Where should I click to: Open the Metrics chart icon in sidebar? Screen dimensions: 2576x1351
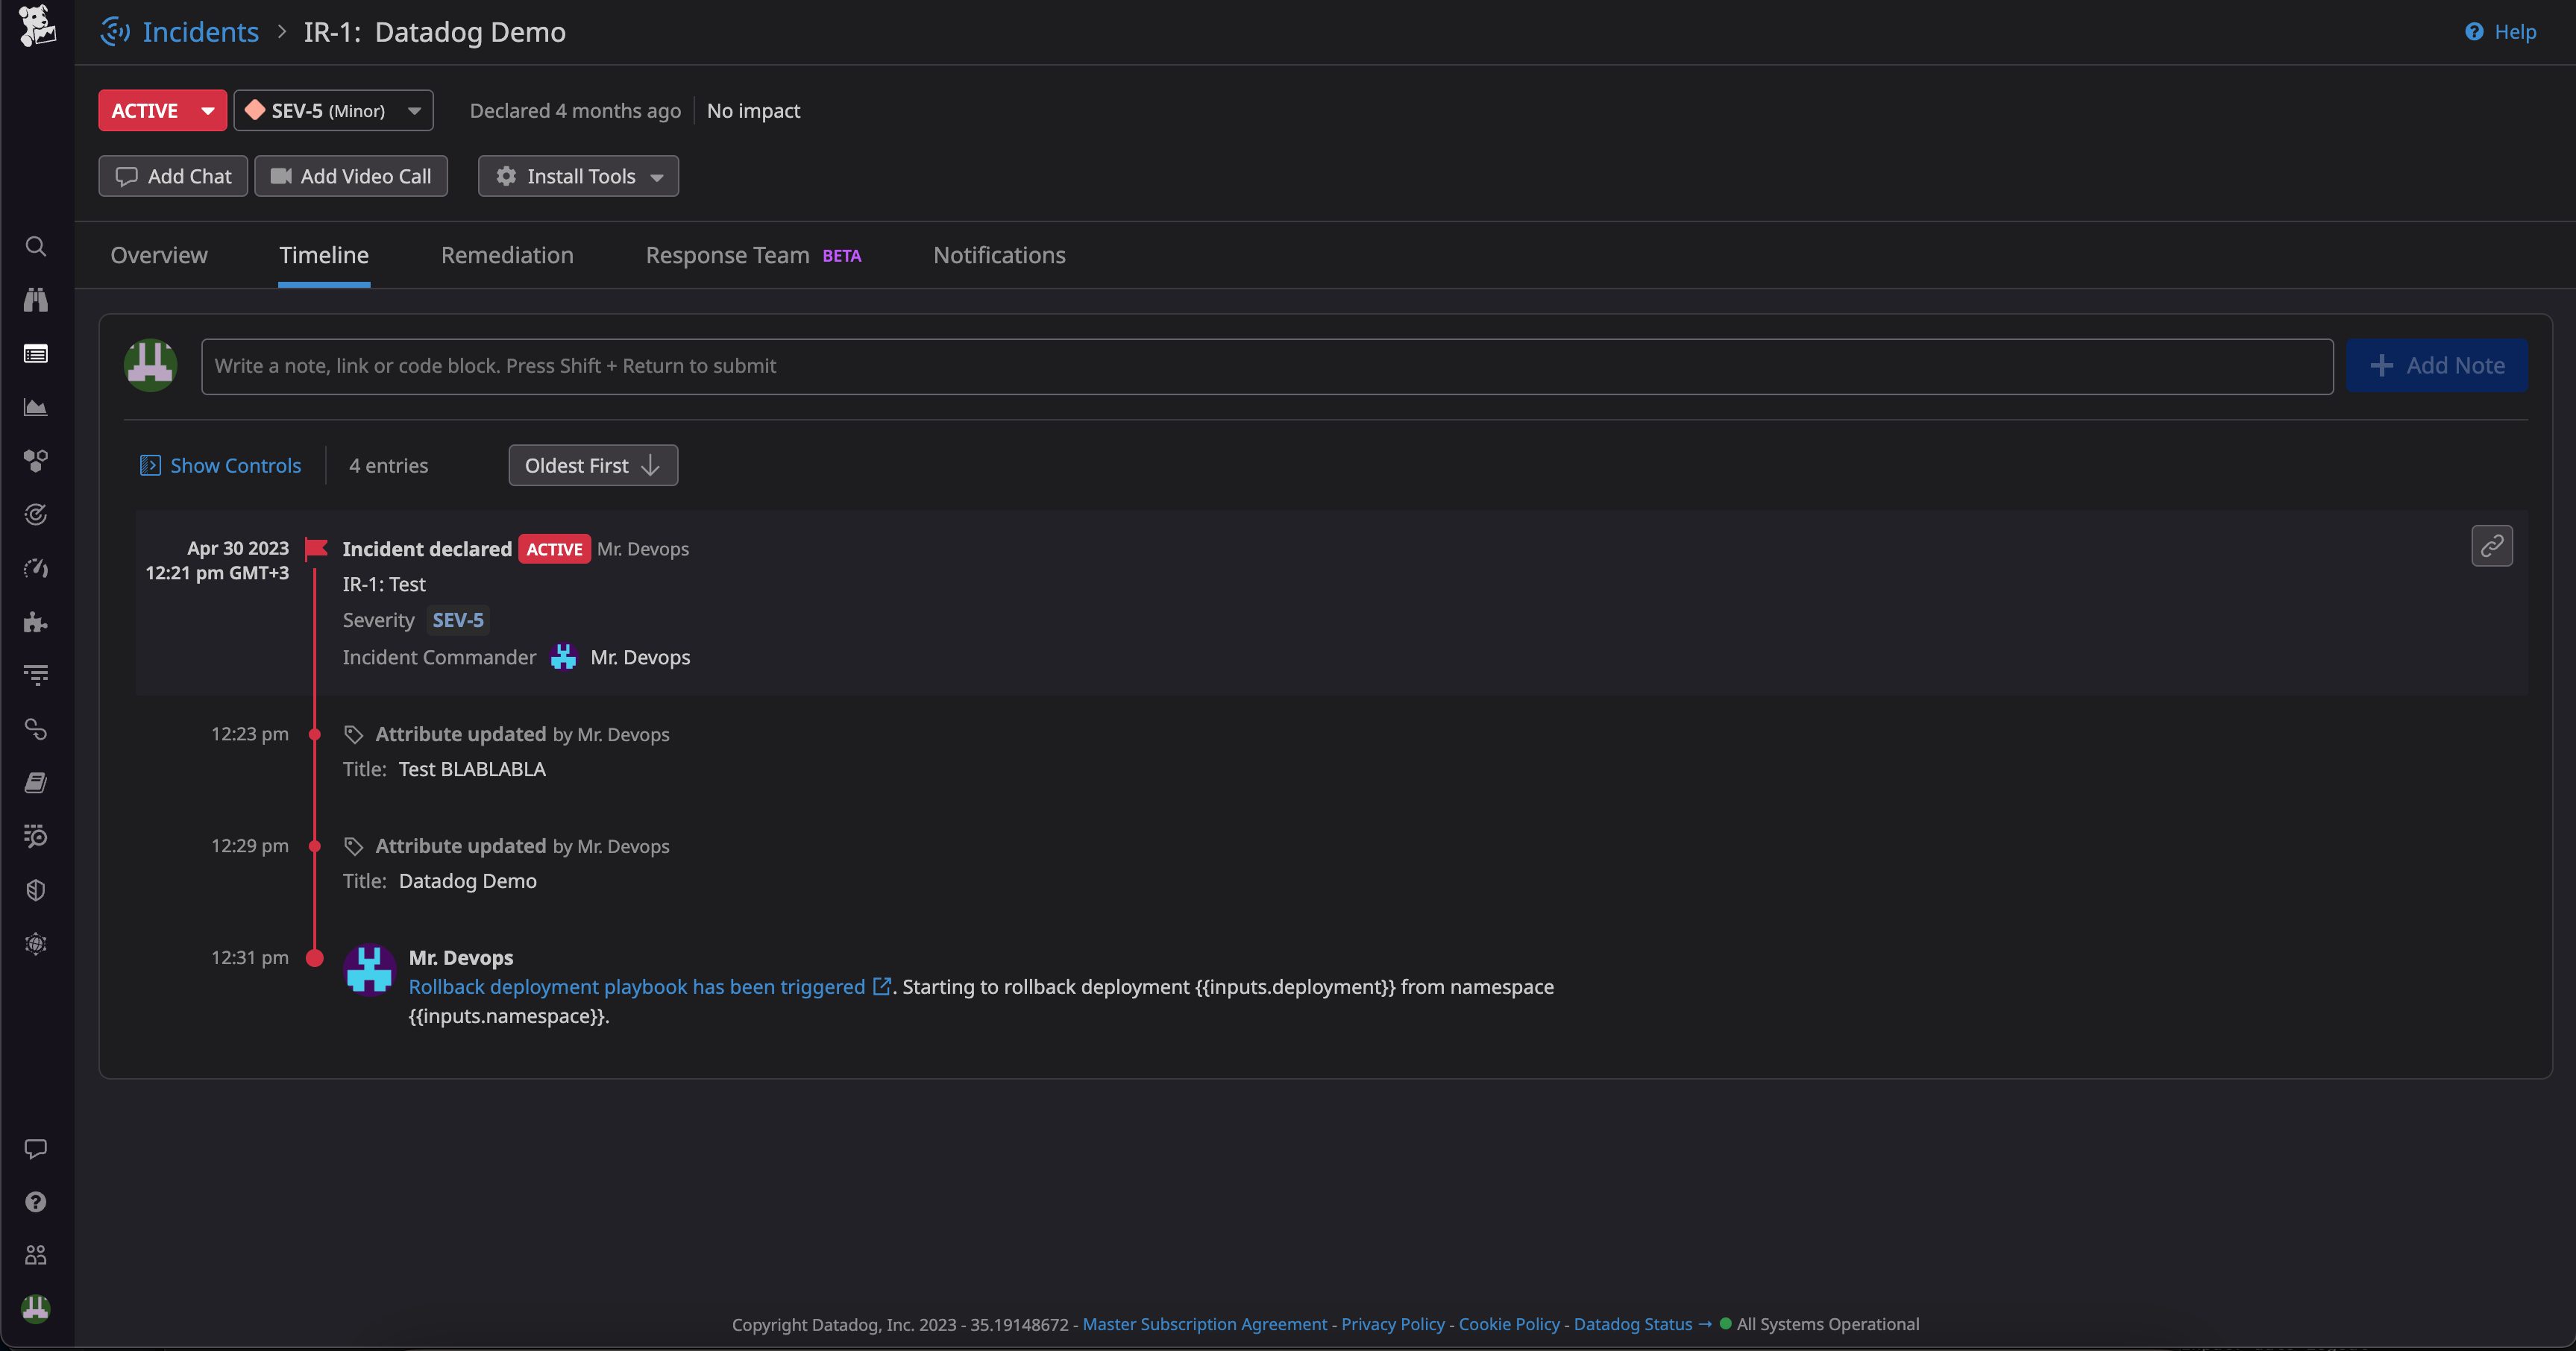[x=36, y=407]
